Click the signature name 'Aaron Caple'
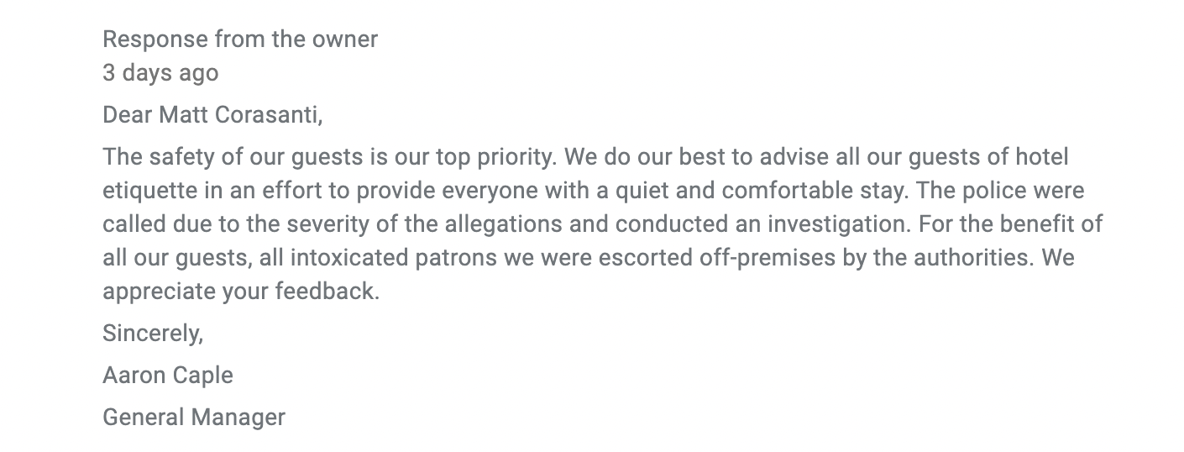 point(168,375)
